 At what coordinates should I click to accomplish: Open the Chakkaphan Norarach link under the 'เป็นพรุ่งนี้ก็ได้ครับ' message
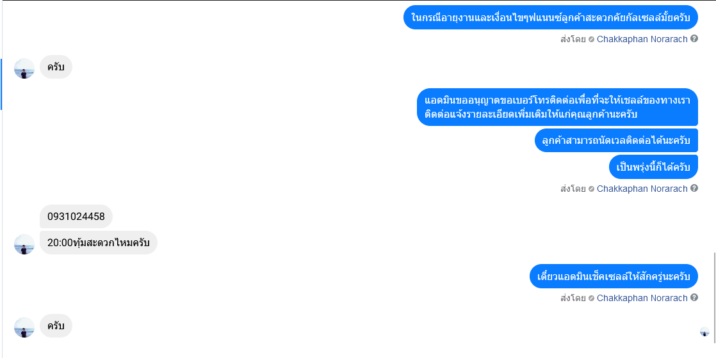pos(642,189)
